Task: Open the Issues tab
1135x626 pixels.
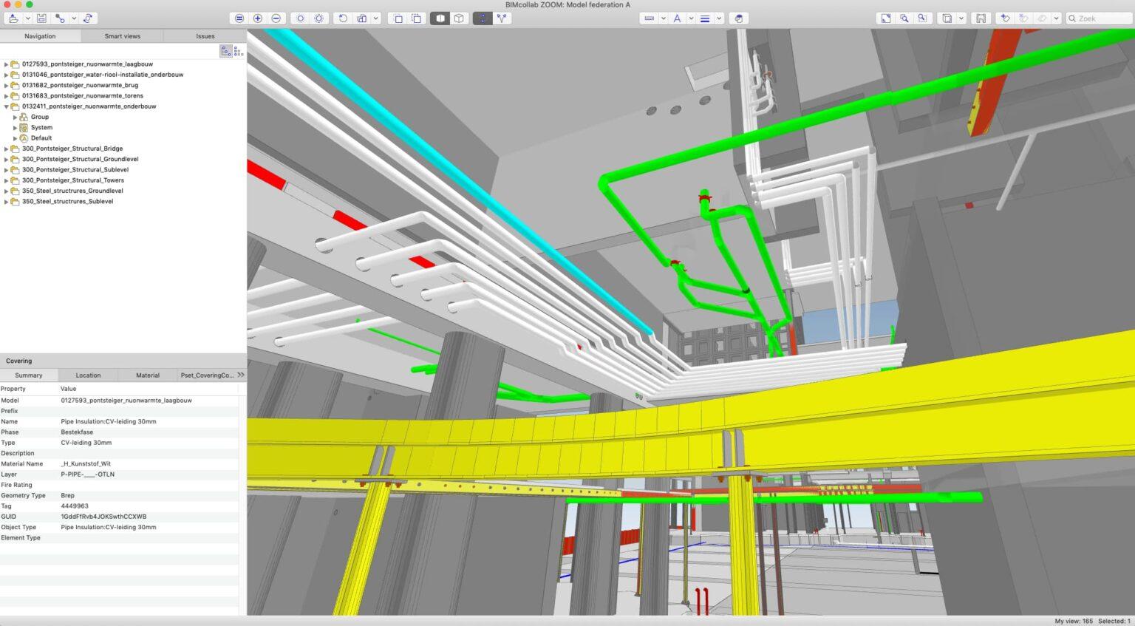Action: click(x=205, y=35)
